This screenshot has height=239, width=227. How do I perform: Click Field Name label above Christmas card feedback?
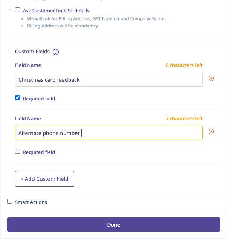point(28,65)
